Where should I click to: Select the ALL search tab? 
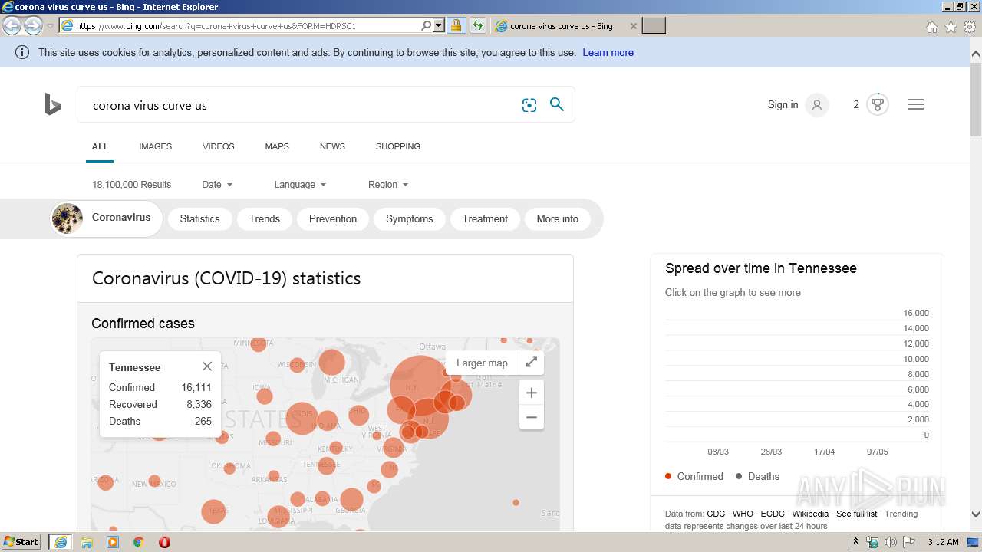100,146
